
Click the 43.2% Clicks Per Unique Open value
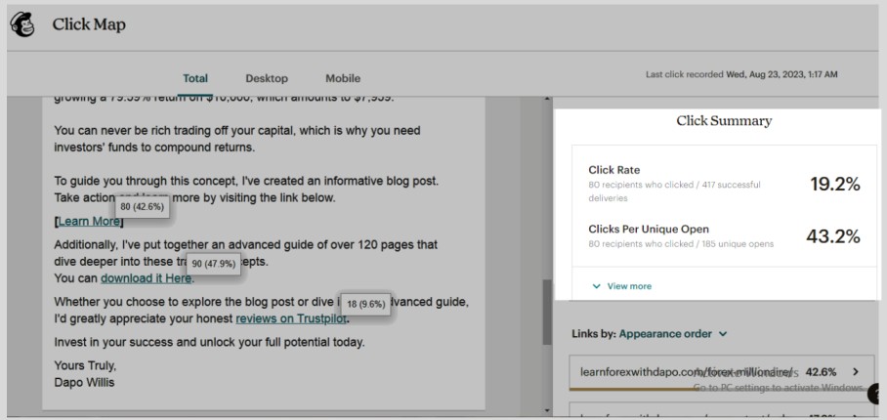point(833,235)
